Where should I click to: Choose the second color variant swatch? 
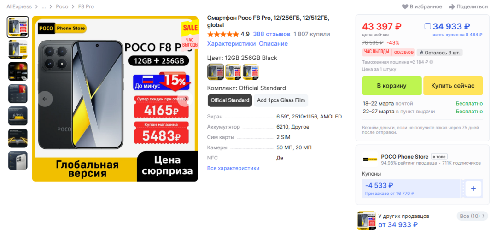coord(233,71)
